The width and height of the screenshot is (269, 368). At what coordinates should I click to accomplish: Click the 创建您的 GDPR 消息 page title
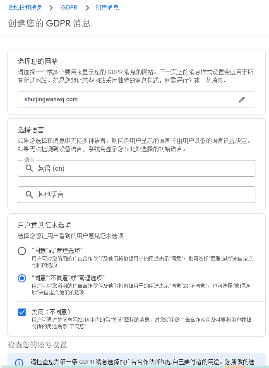click(49, 23)
